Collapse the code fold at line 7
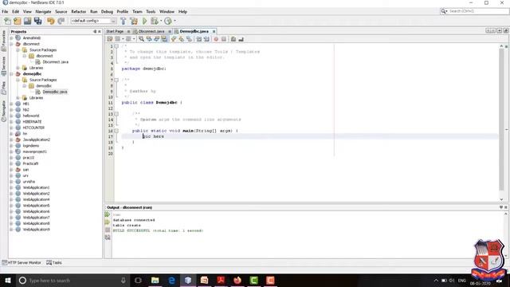Viewport: 510px width, 287px height. coord(116,80)
